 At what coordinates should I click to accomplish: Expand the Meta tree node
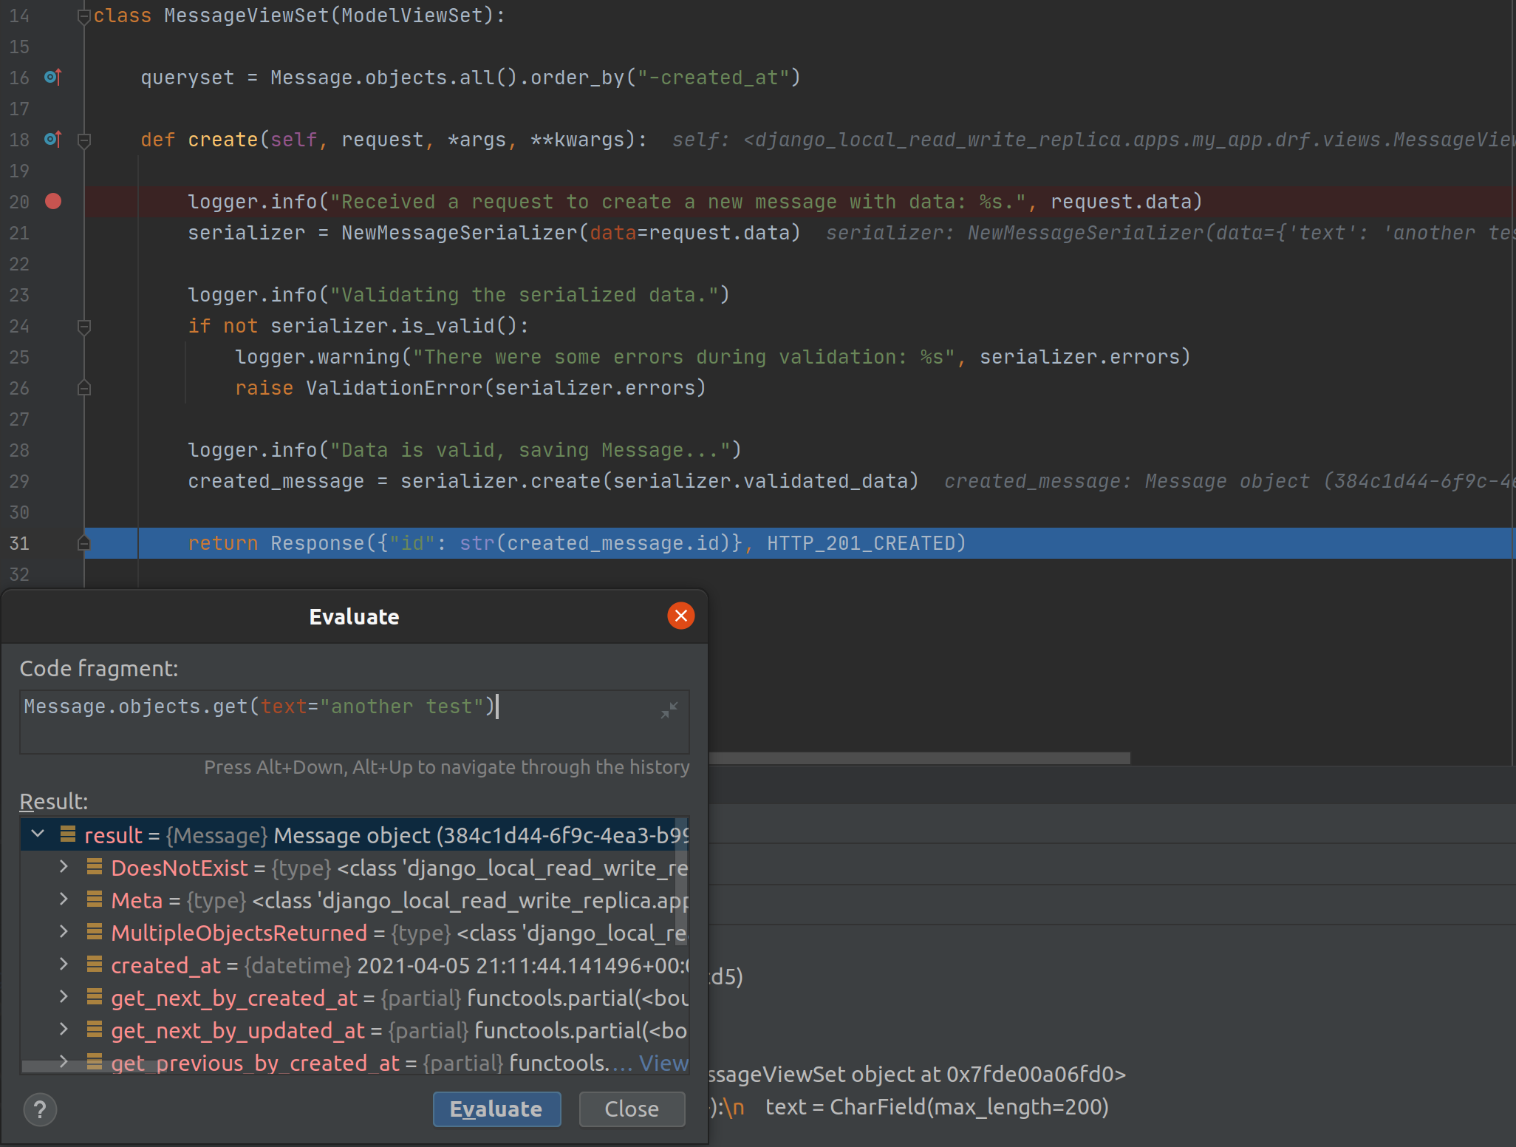[x=64, y=899]
